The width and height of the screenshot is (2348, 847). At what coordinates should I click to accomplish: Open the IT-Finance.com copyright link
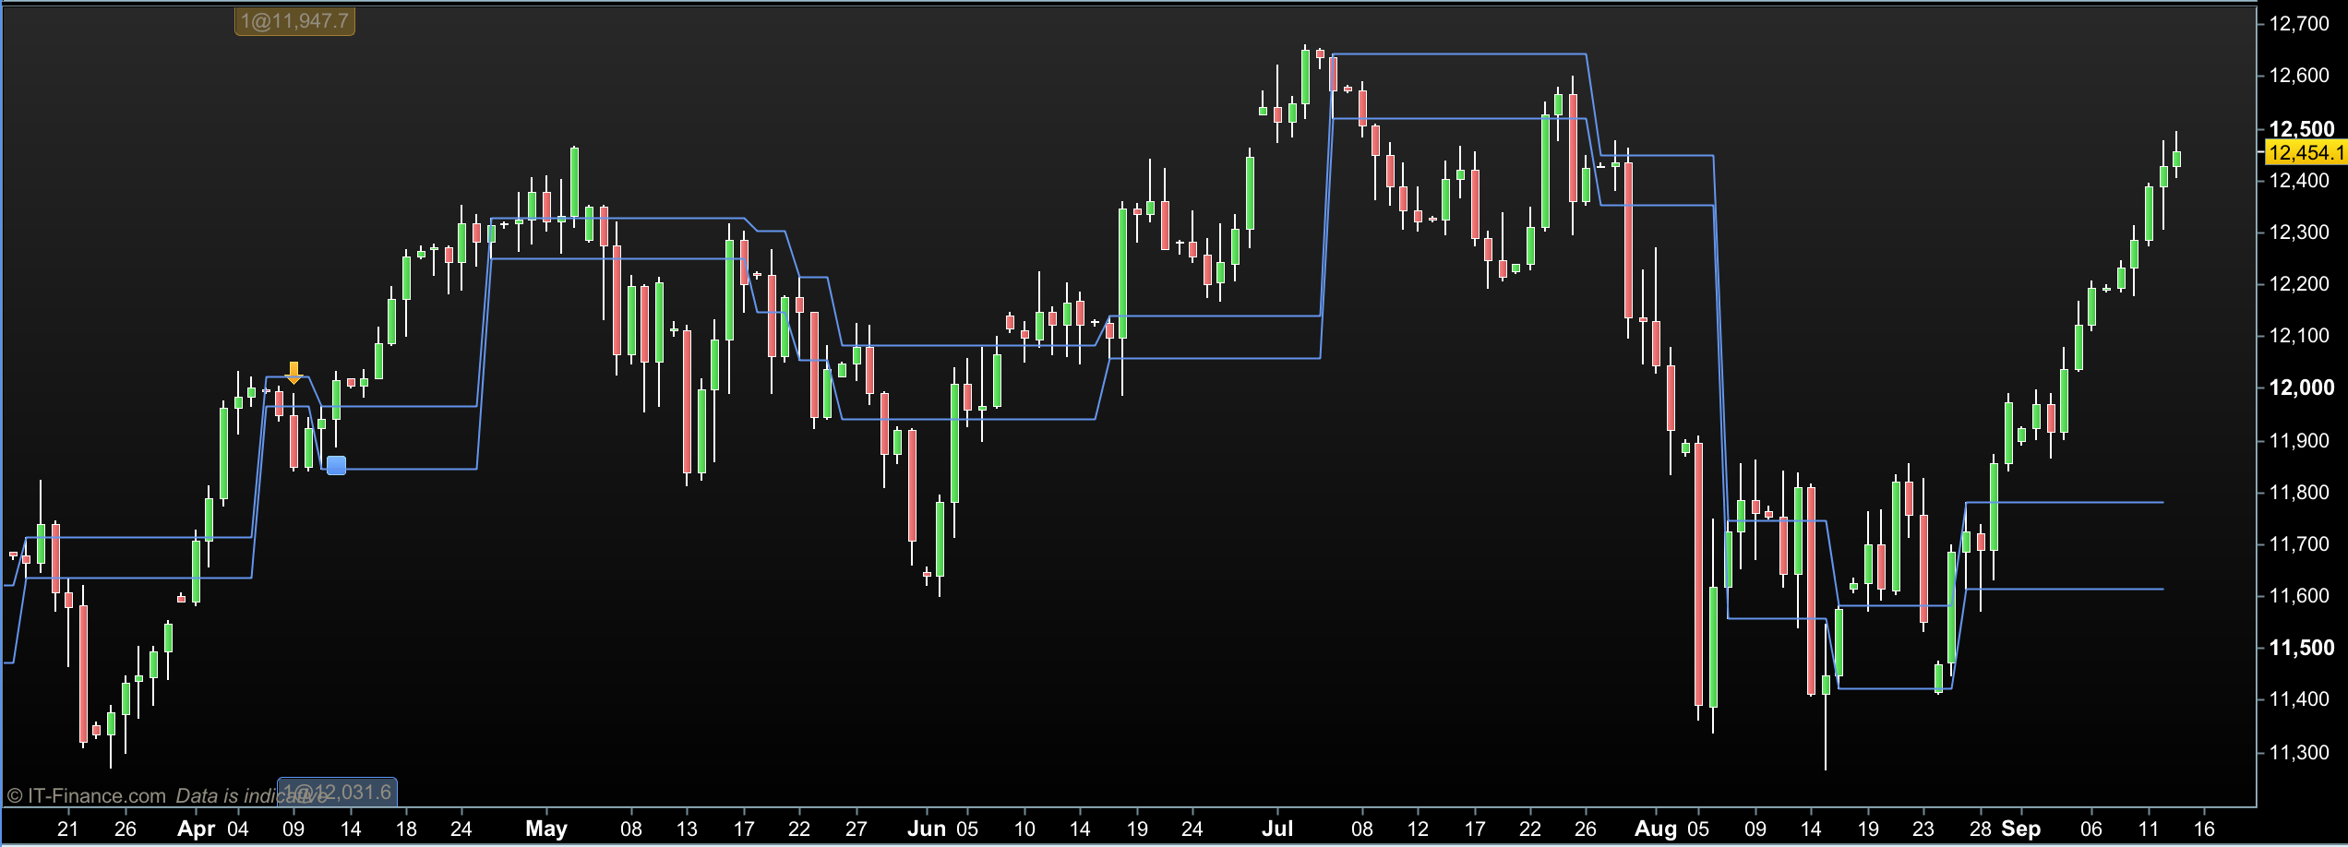87,795
